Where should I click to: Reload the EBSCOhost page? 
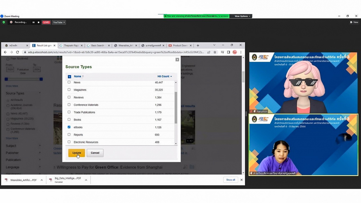pos(17,52)
